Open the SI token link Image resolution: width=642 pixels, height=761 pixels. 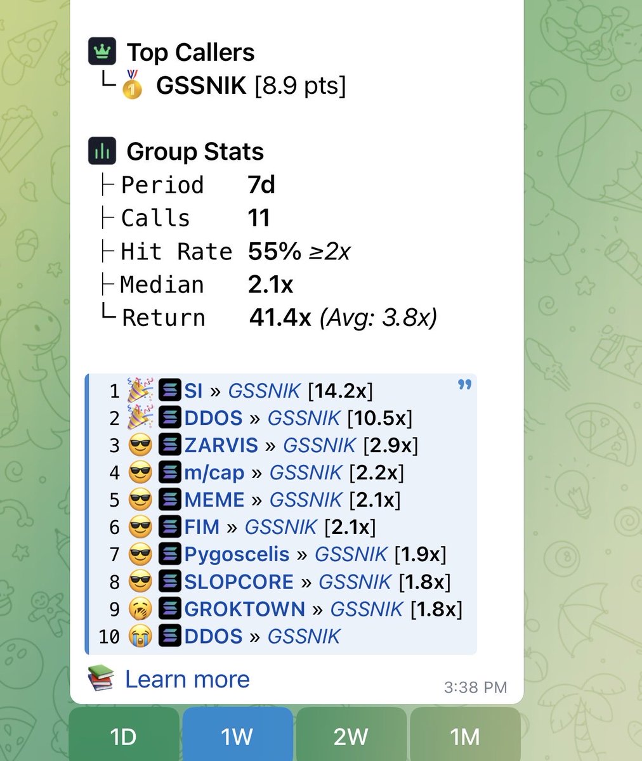coord(193,390)
